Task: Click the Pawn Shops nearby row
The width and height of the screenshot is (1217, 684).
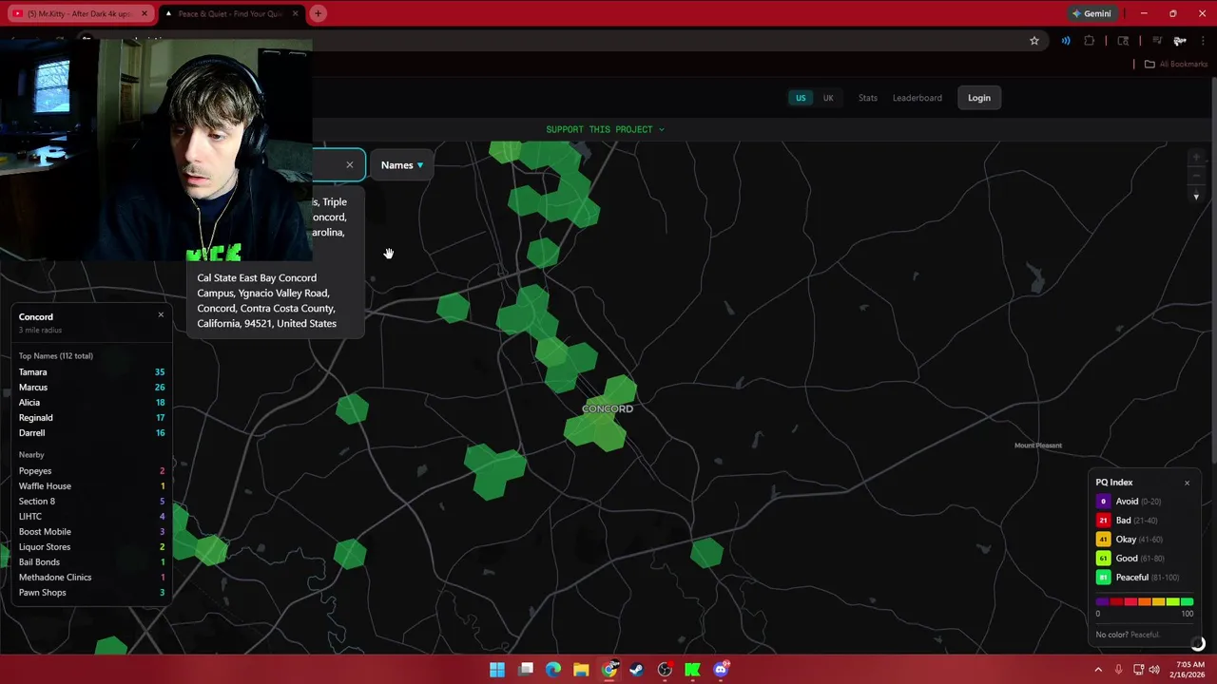Action: (x=91, y=593)
